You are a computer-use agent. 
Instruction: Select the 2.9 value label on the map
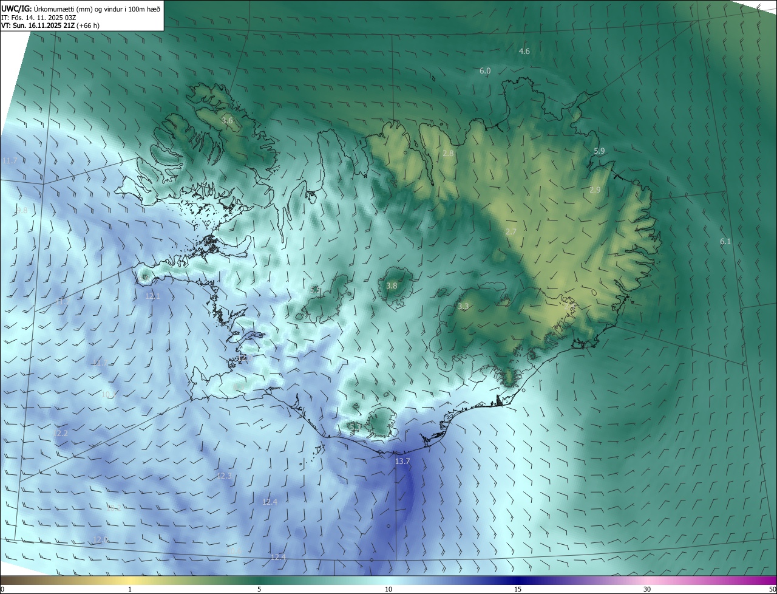coord(595,190)
